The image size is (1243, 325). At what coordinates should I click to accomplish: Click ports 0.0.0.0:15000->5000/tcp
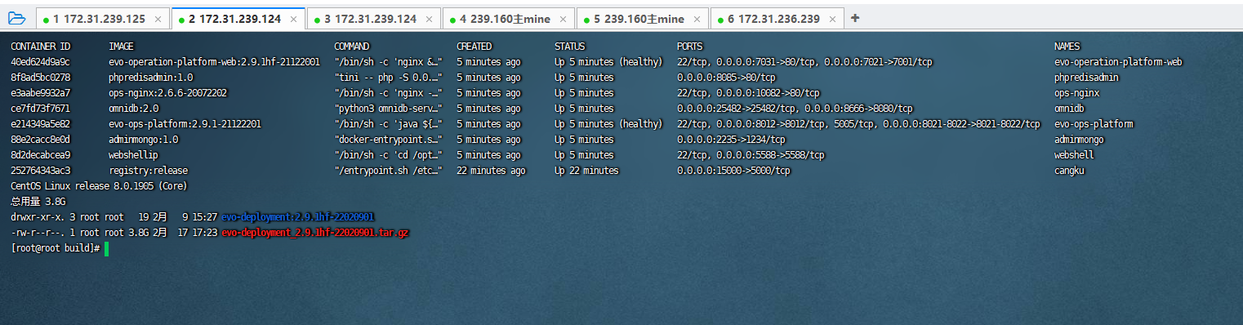tap(734, 171)
